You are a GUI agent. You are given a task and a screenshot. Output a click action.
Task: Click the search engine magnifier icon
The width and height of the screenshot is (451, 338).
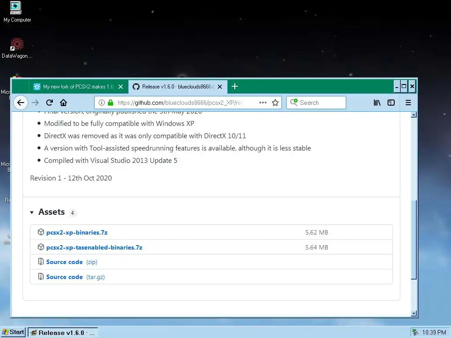pyautogui.click(x=294, y=102)
